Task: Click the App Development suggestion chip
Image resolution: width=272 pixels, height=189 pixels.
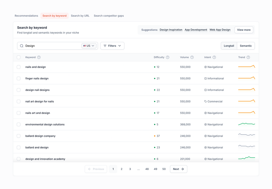Action: click(x=196, y=30)
